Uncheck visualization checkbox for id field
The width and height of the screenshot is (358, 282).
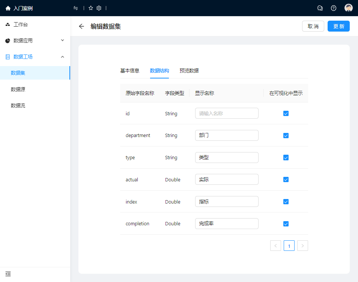pyautogui.click(x=286, y=113)
